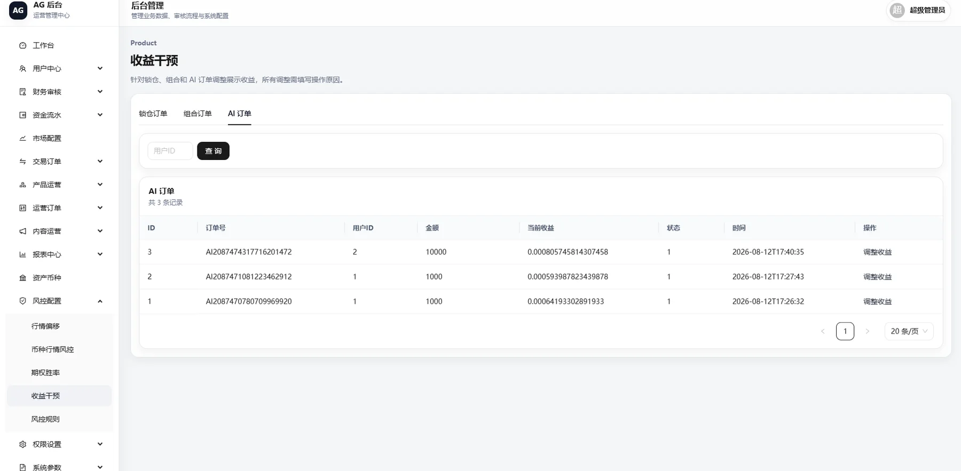Click the 风控配置 shield icon
Image resolution: width=961 pixels, height=471 pixels.
point(22,301)
